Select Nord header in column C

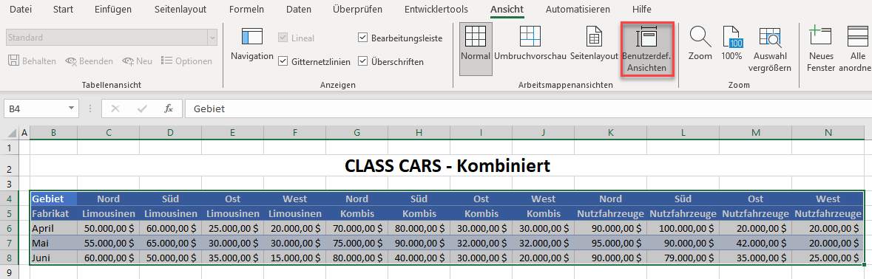pyautogui.click(x=109, y=199)
